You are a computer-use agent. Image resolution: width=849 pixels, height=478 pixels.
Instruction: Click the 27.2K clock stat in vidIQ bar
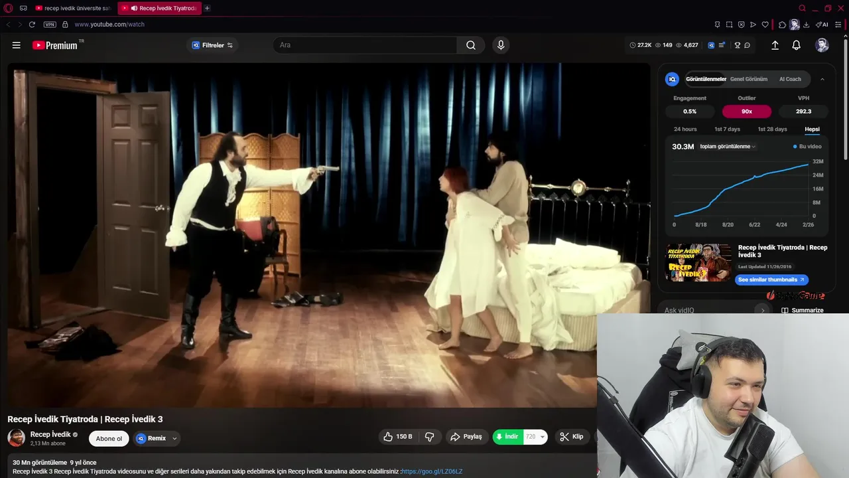click(640, 45)
